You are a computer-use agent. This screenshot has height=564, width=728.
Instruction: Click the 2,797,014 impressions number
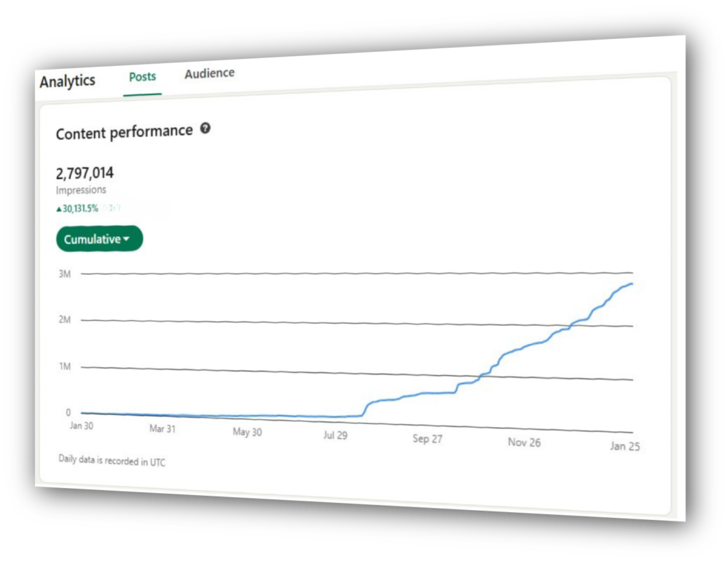point(85,173)
